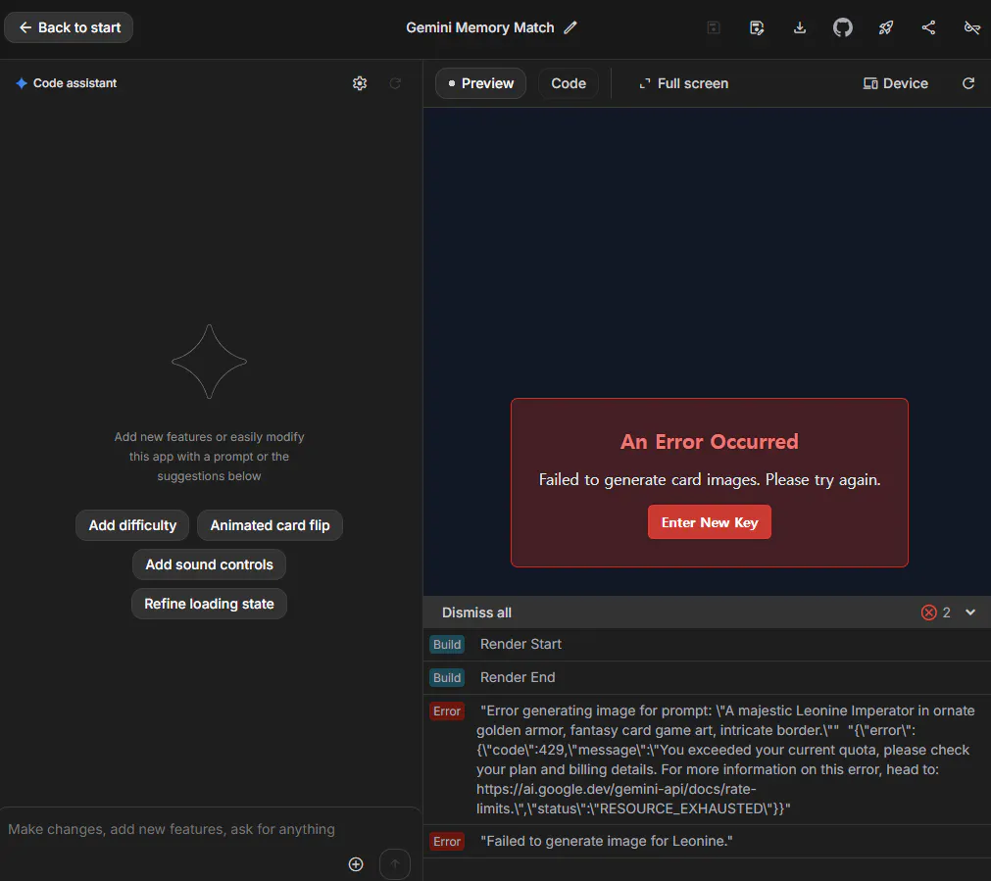
Task: Click the Render End log entry
Action: click(x=707, y=677)
